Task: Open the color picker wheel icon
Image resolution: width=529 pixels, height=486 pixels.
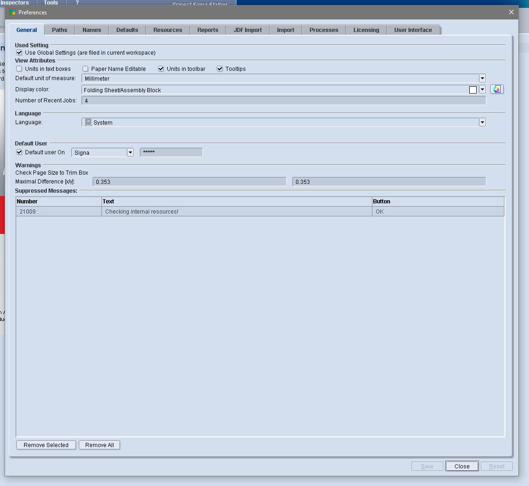Action: [x=497, y=89]
